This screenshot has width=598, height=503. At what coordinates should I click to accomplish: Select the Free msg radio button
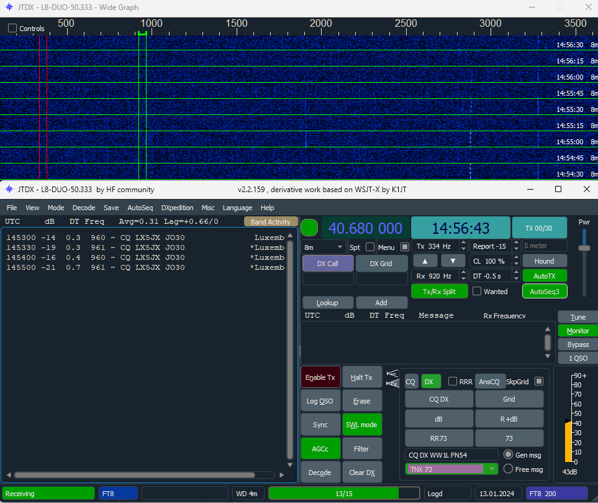(508, 469)
